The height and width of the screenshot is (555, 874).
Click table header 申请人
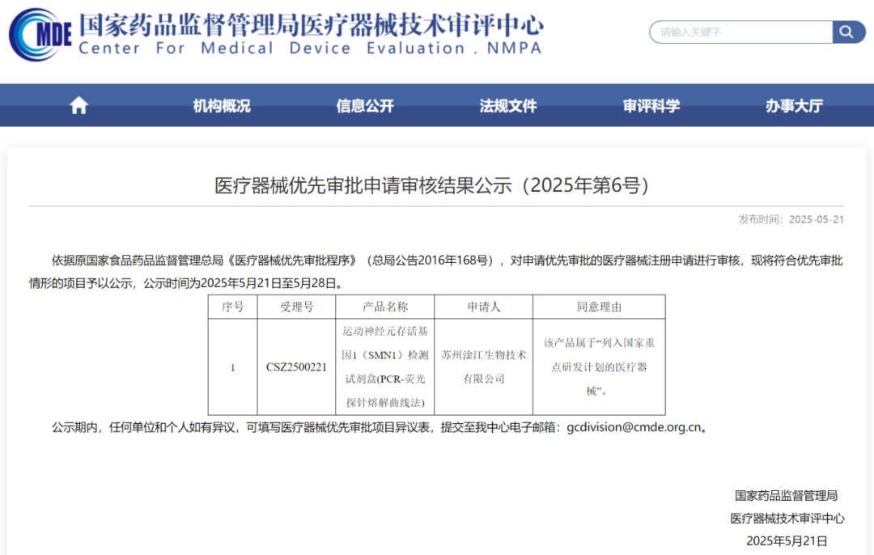pyautogui.click(x=484, y=307)
